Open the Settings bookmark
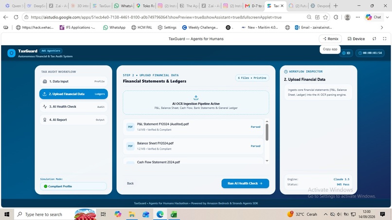392x220 pixels. [167, 28]
